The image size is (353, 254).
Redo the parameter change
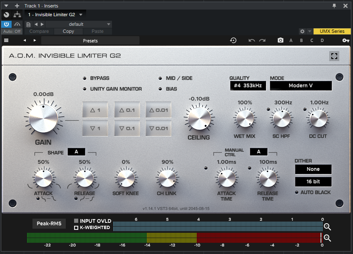coord(262,40)
